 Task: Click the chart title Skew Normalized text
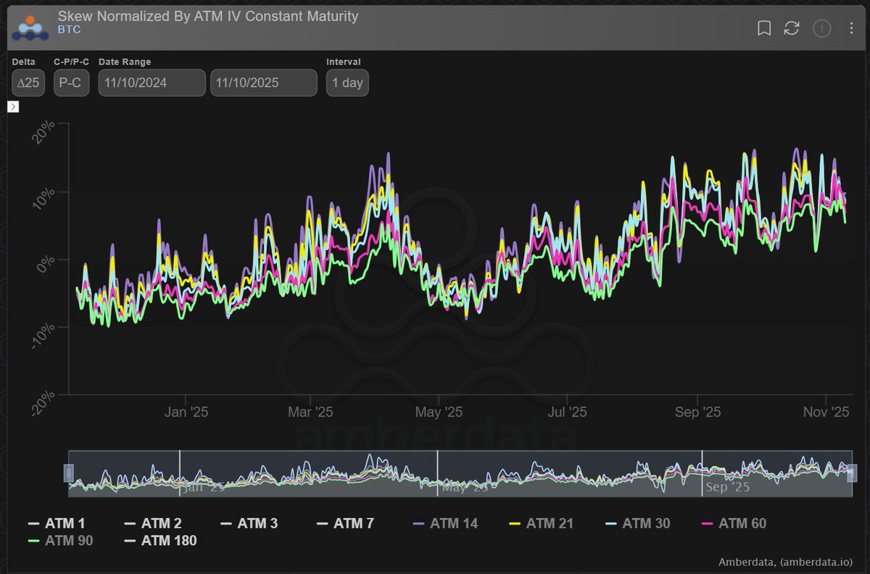coord(207,15)
